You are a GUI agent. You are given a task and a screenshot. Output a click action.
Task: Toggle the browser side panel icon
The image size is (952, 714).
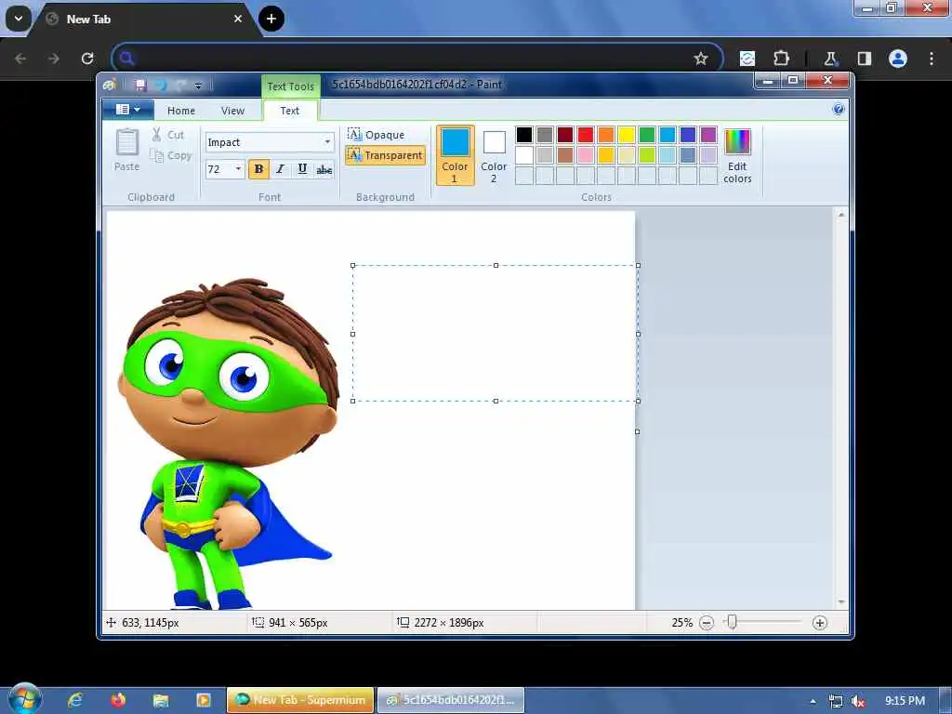864,59
